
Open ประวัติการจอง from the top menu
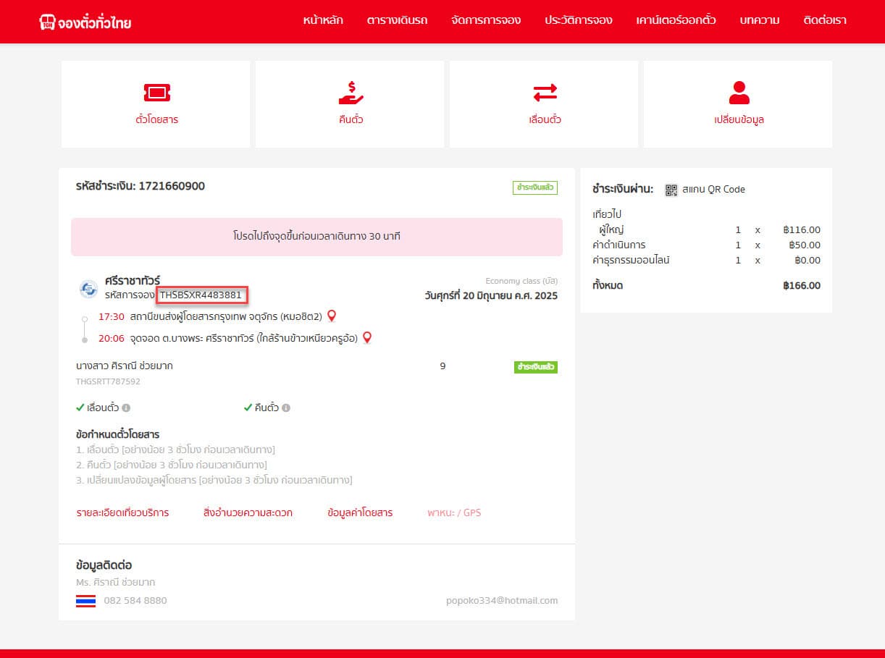click(x=578, y=20)
